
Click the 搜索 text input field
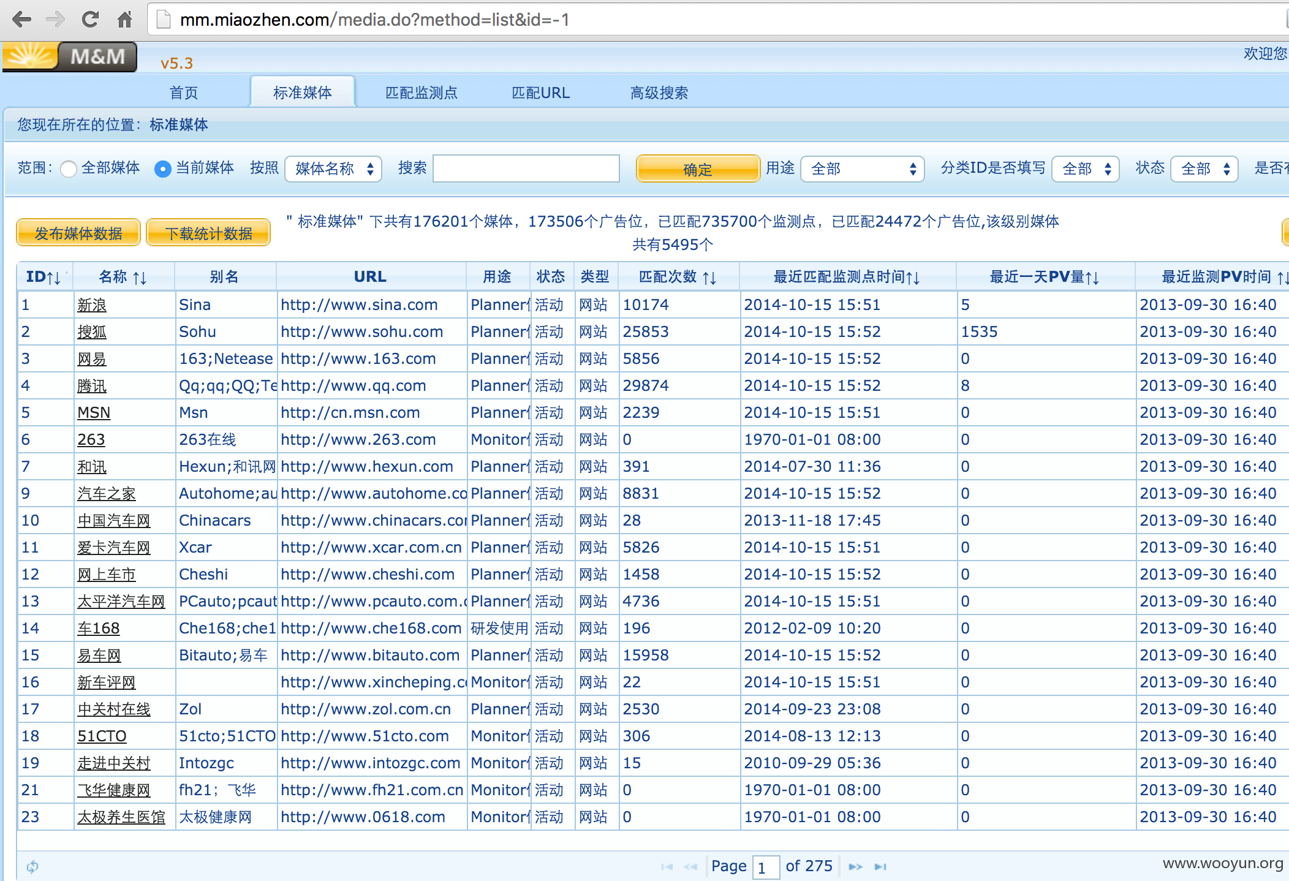point(526,168)
